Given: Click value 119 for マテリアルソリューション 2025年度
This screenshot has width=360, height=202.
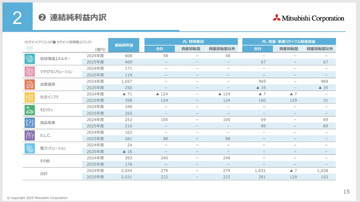Looking at the screenshot, I should [128, 75].
